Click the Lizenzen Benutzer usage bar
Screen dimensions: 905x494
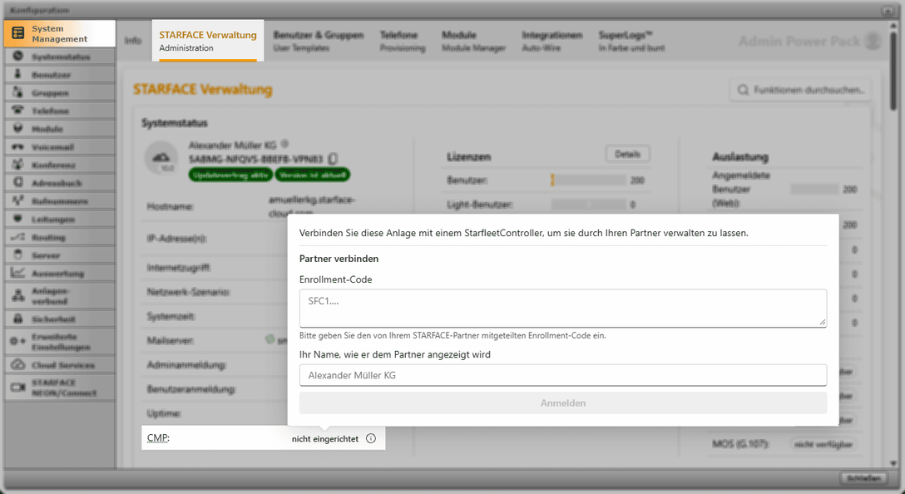point(588,180)
